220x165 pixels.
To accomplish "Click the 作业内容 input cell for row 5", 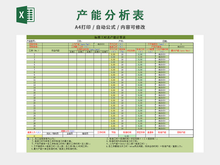I will click(55, 65).
